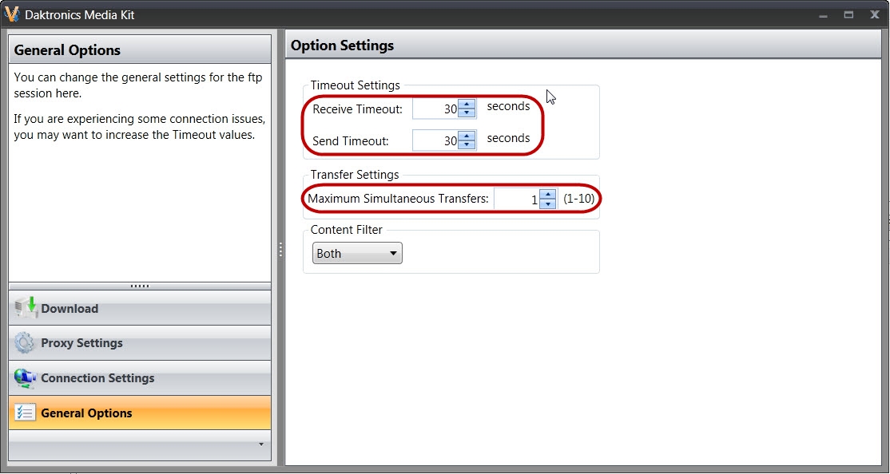Decrease Maximum Simultaneous Transfers value

point(547,204)
